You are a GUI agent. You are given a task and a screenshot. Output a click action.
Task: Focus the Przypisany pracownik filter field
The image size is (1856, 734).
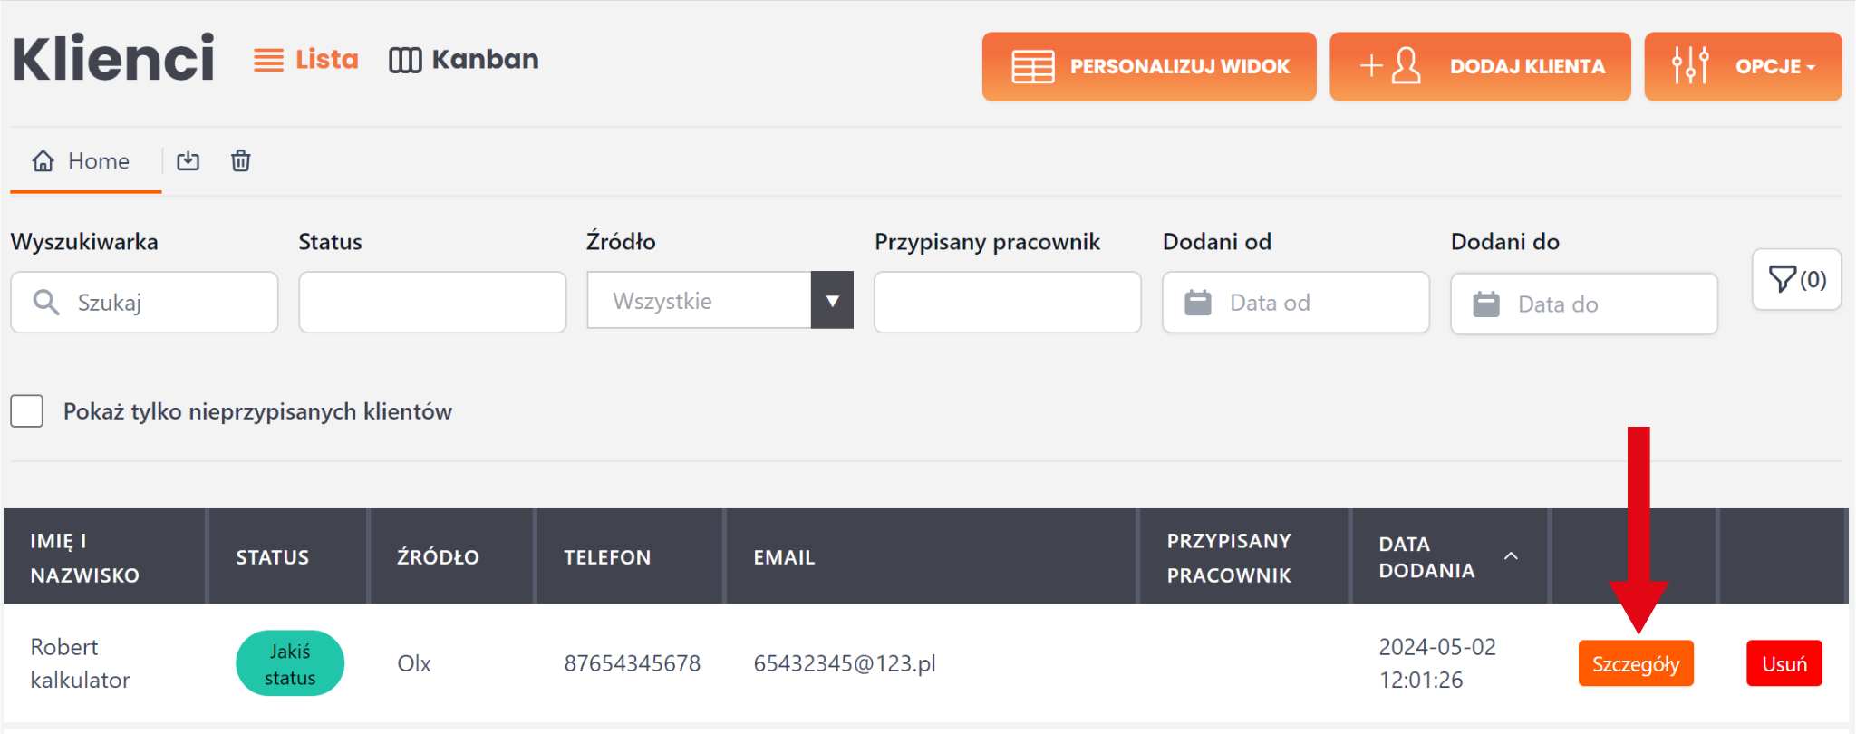(1007, 303)
